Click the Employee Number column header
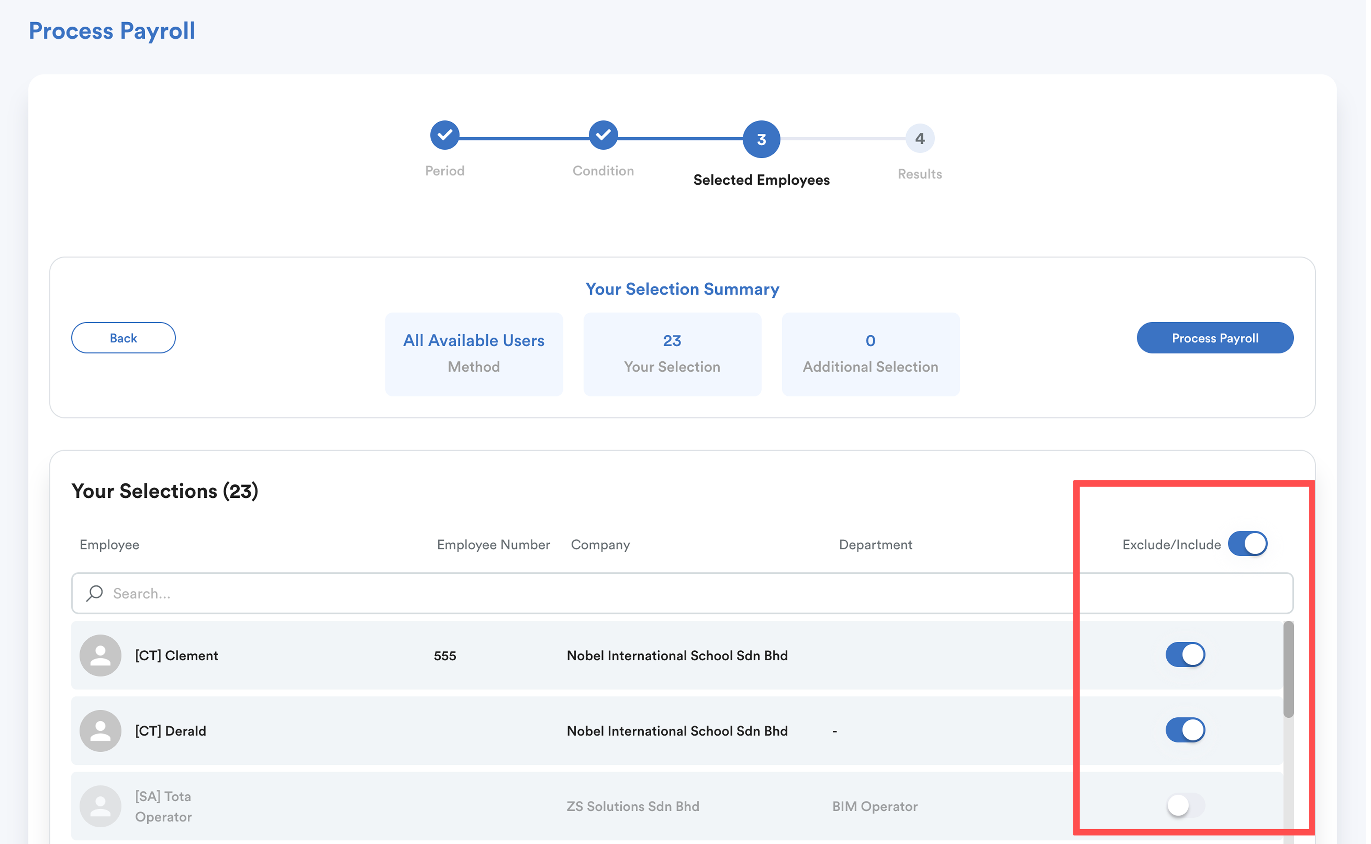Image resolution: width=1371 pixels, height=844 pixels. 493,544
